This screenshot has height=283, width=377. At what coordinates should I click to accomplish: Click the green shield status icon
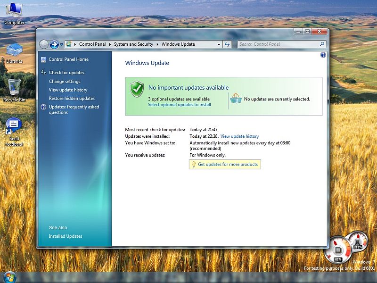click(x=137, y=89)
